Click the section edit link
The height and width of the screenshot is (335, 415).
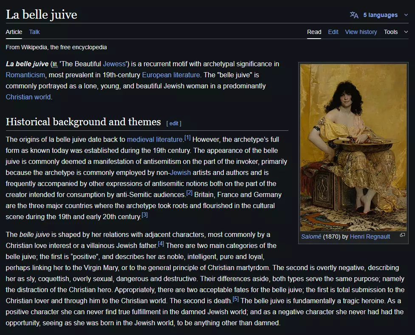tap(174, 123)
